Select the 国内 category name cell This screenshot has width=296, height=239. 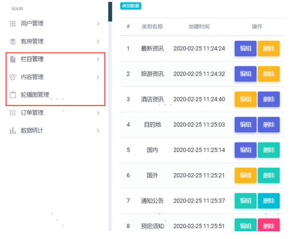click(152, 150)
